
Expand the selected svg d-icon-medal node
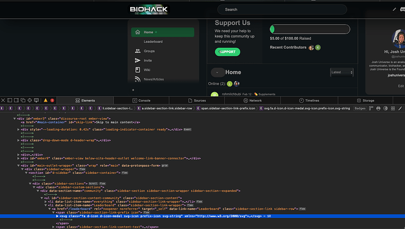pos(57,216)
